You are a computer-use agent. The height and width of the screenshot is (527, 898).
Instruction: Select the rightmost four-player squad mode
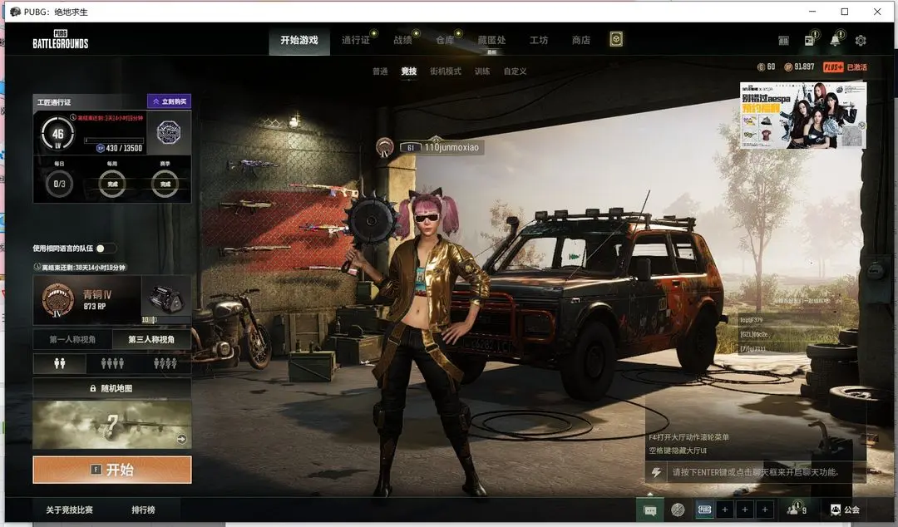pyautogui.click(x=165, y=364)
